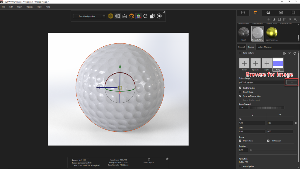Select the appearance paint bucket tool
This screenshot has height=169, width=300.
tap(132, 16)
